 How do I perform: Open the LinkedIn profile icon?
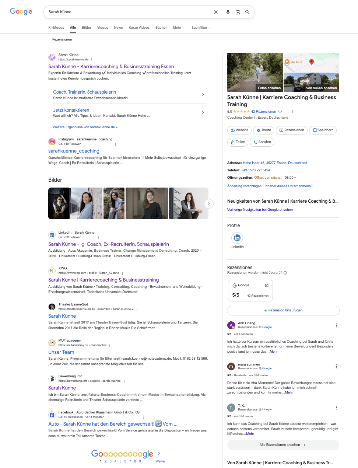[x=237, y=238]
